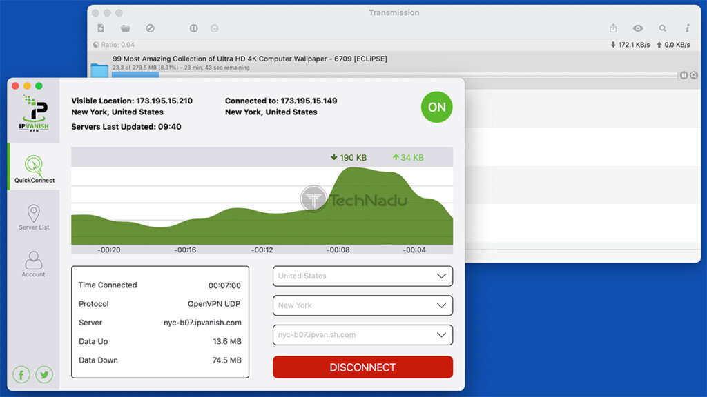Click Data Down value 74.5 MB
This screenshot has width=707, height=397.
click(x=226, y=360)
